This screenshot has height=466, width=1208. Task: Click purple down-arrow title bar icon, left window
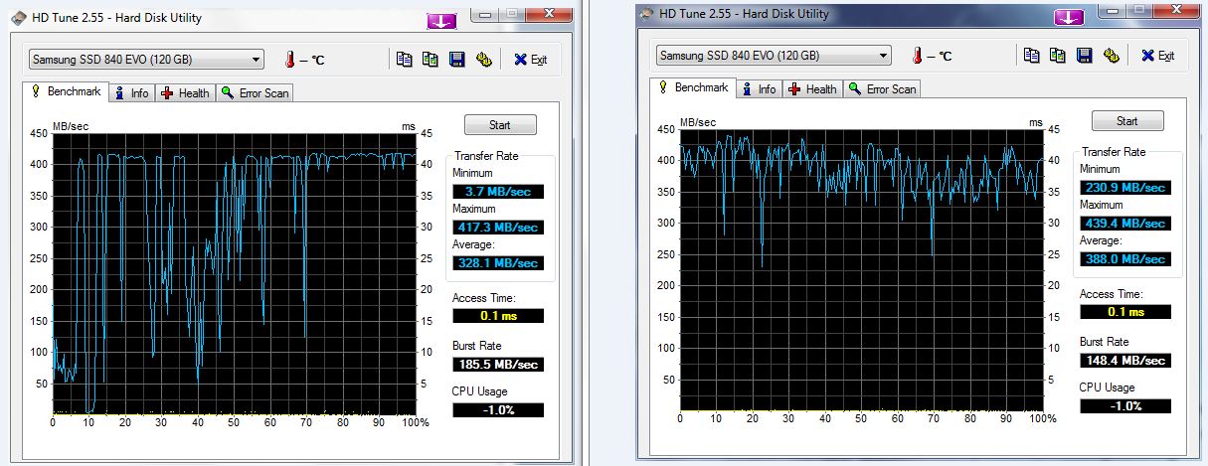pyautogui.click(x=443, y=19)
